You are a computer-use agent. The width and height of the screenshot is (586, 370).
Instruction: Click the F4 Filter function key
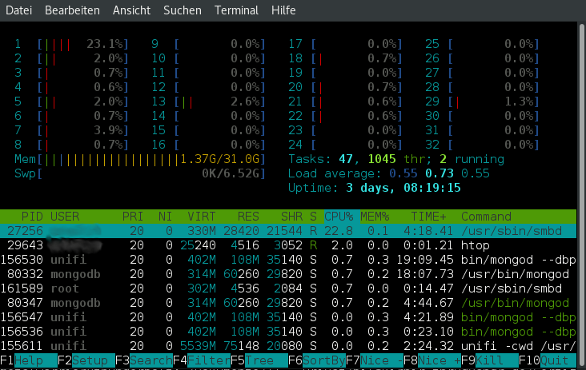coord(202,360)
